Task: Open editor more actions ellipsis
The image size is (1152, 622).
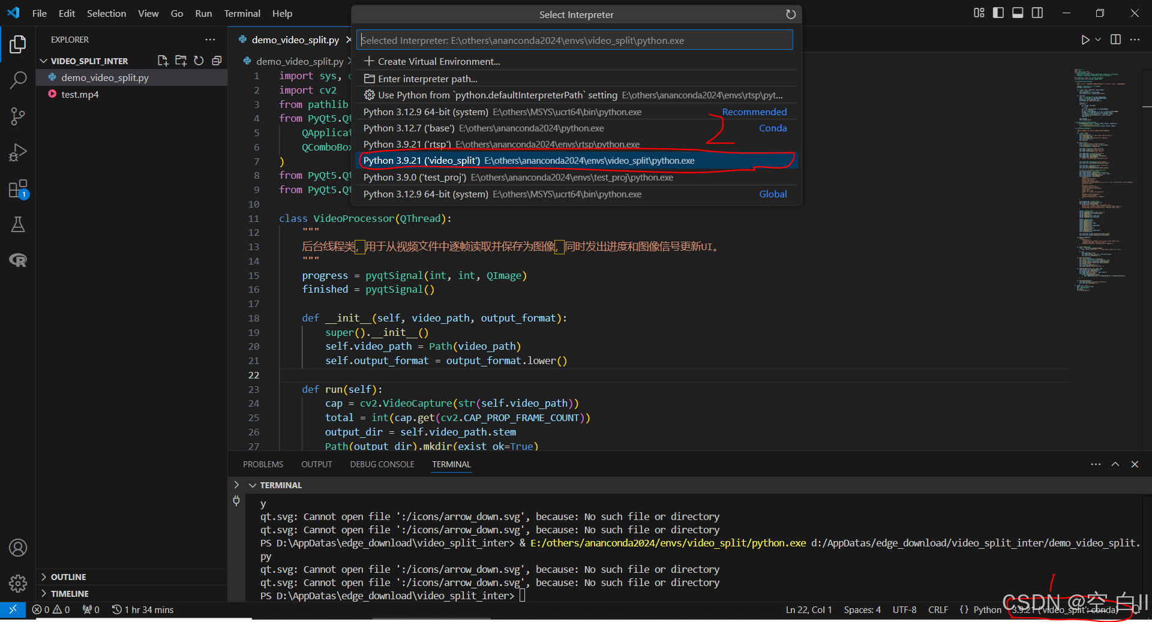Action: tap(1135, 40)
